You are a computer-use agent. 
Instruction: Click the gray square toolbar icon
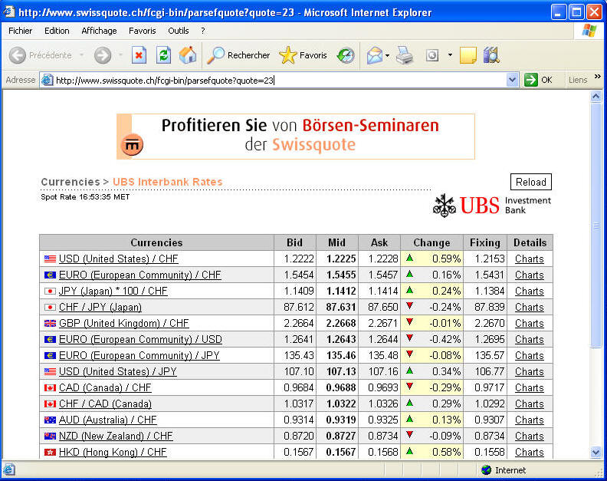(x=432, y=55)
